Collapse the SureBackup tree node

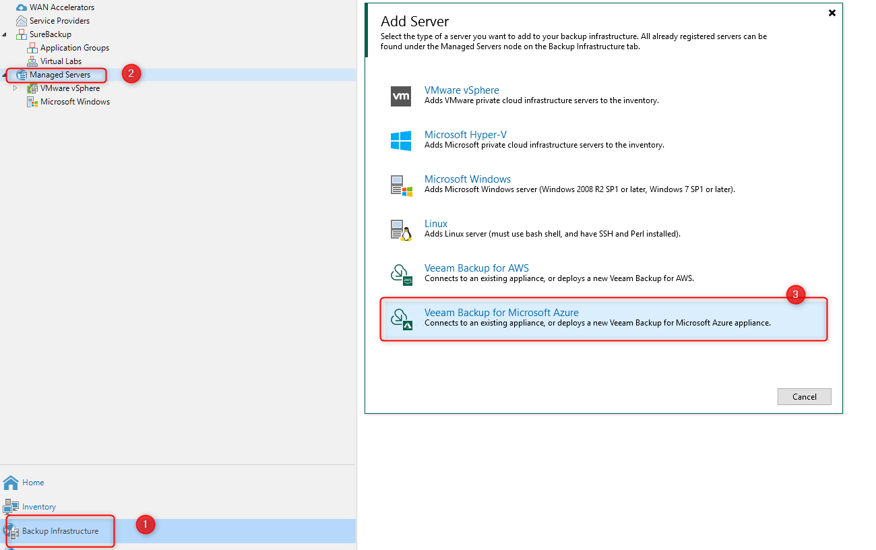(x=5, y=34)
